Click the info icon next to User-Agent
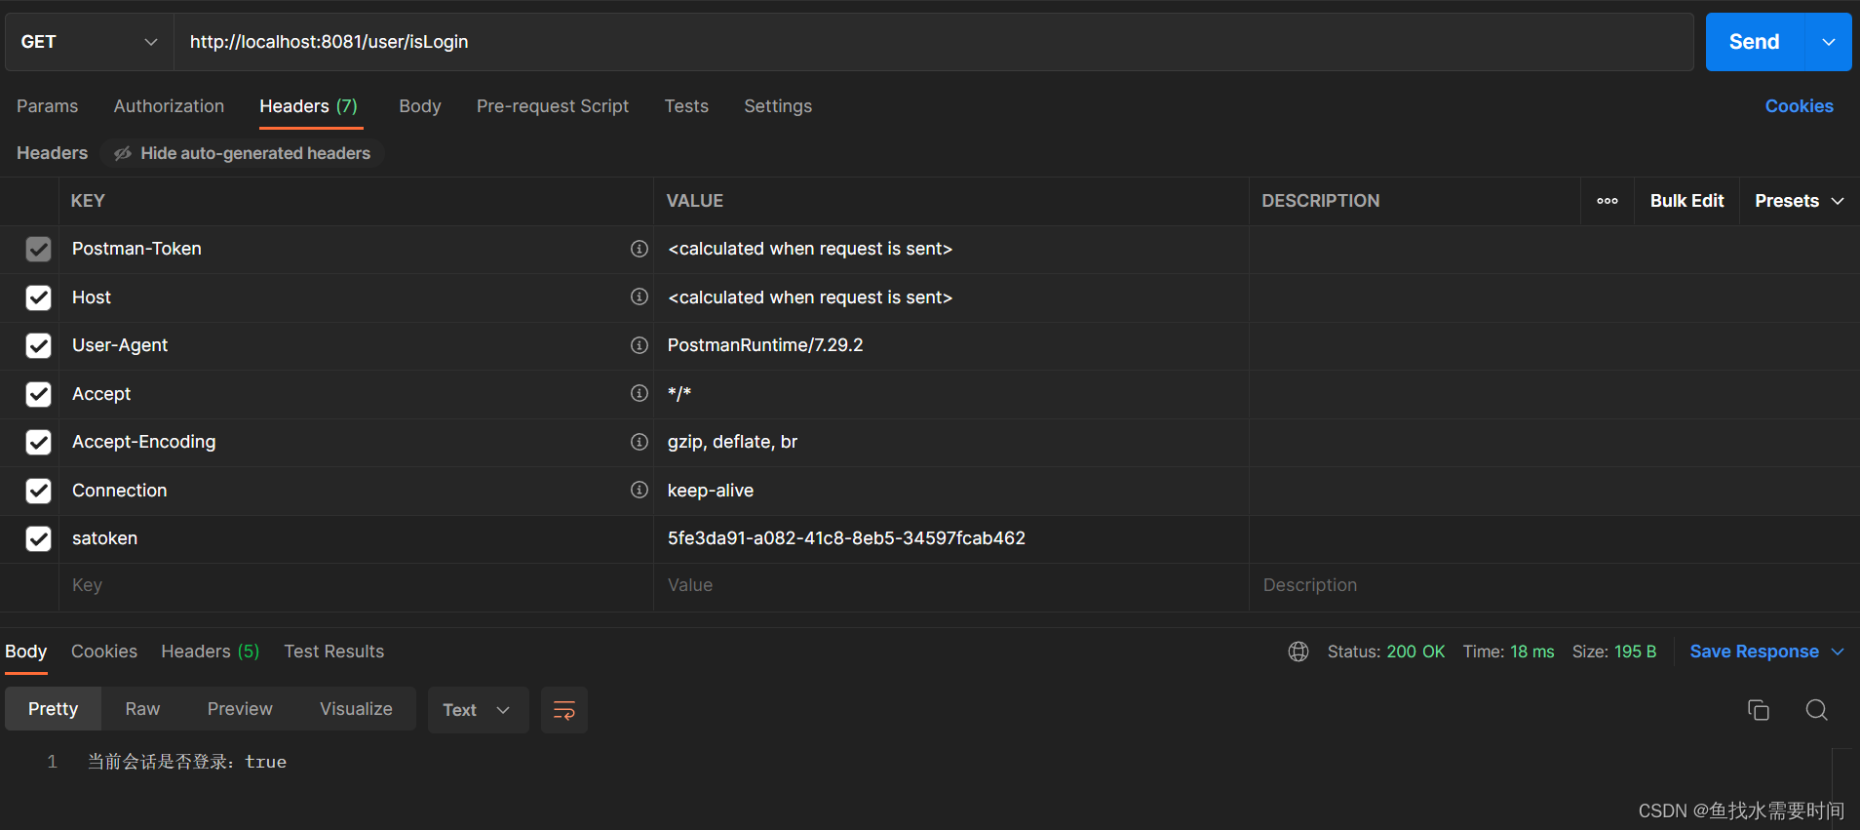 (x=639, y=345)
